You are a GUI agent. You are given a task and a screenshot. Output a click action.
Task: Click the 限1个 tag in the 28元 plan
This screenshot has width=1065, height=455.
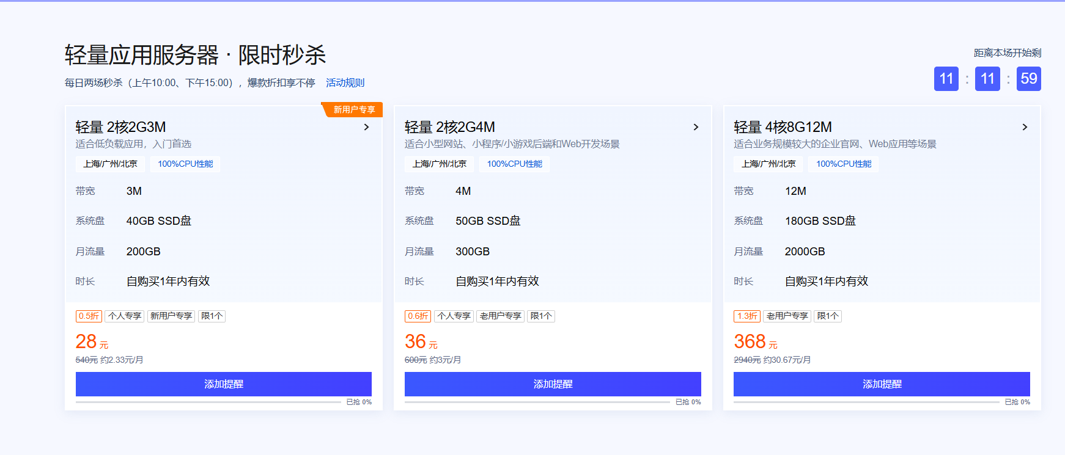coord(212,316)
